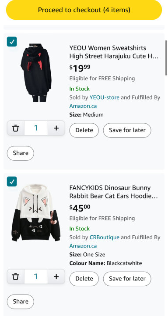Screen dimensions: 168x316
Task: Open FANCYKIDS Dinosaur Bunny hoodie title
Action: pos(114,192)
